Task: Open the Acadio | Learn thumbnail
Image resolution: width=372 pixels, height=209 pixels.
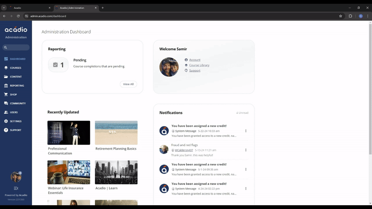Action: coord(116,172)
